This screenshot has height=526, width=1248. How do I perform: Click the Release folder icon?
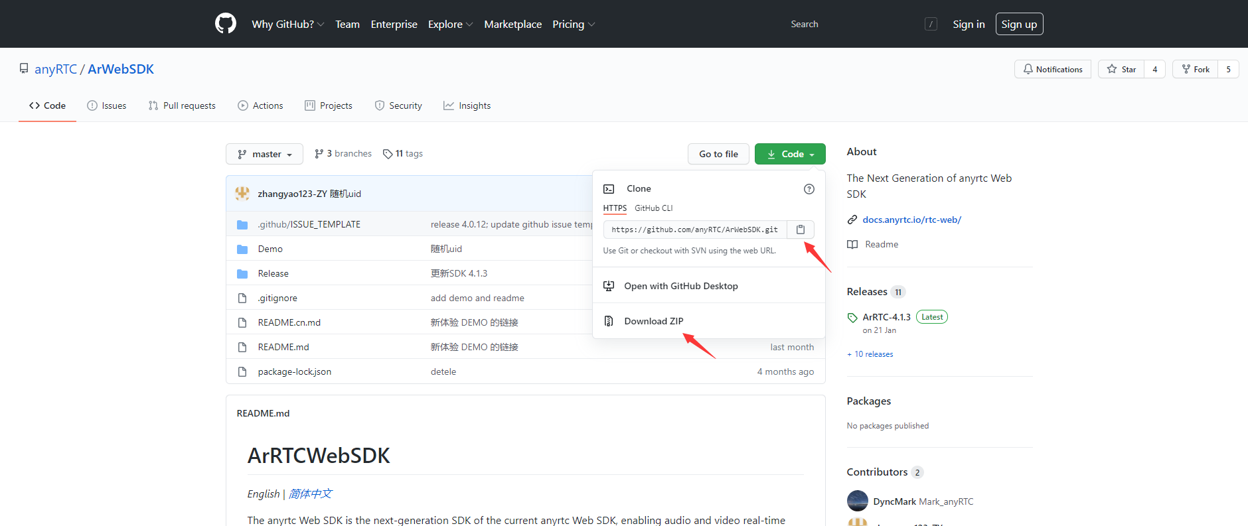(242, 273)
